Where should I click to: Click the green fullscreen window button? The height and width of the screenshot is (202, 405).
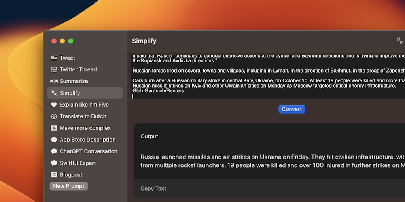(x=70, y=41)
